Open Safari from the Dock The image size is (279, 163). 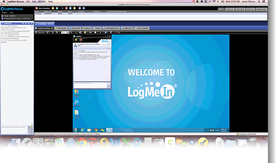click(71, 143)
